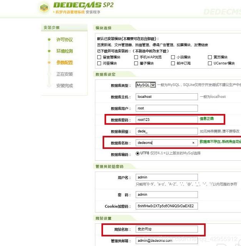Click the 数据表前缀 dede_ input field
The width and height of the screenshot is (241, 246).
[167, 131]
